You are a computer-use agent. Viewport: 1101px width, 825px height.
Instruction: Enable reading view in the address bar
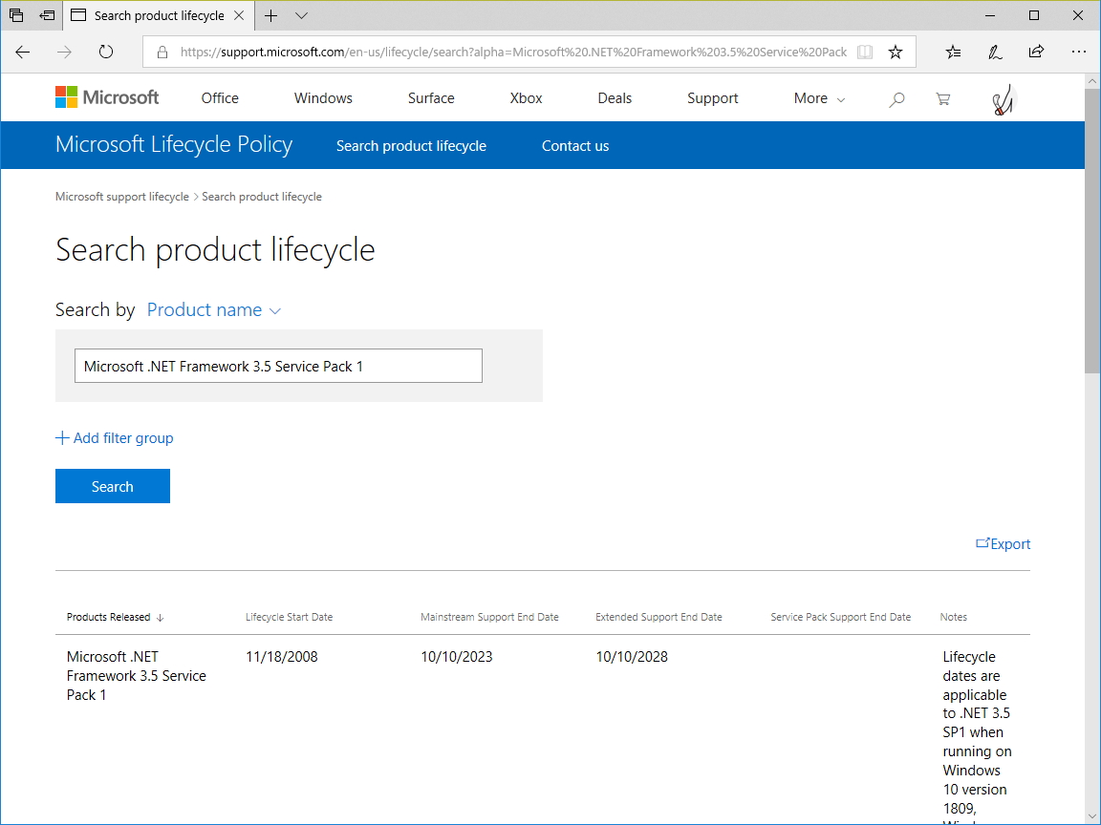click(x=865, y=52)
